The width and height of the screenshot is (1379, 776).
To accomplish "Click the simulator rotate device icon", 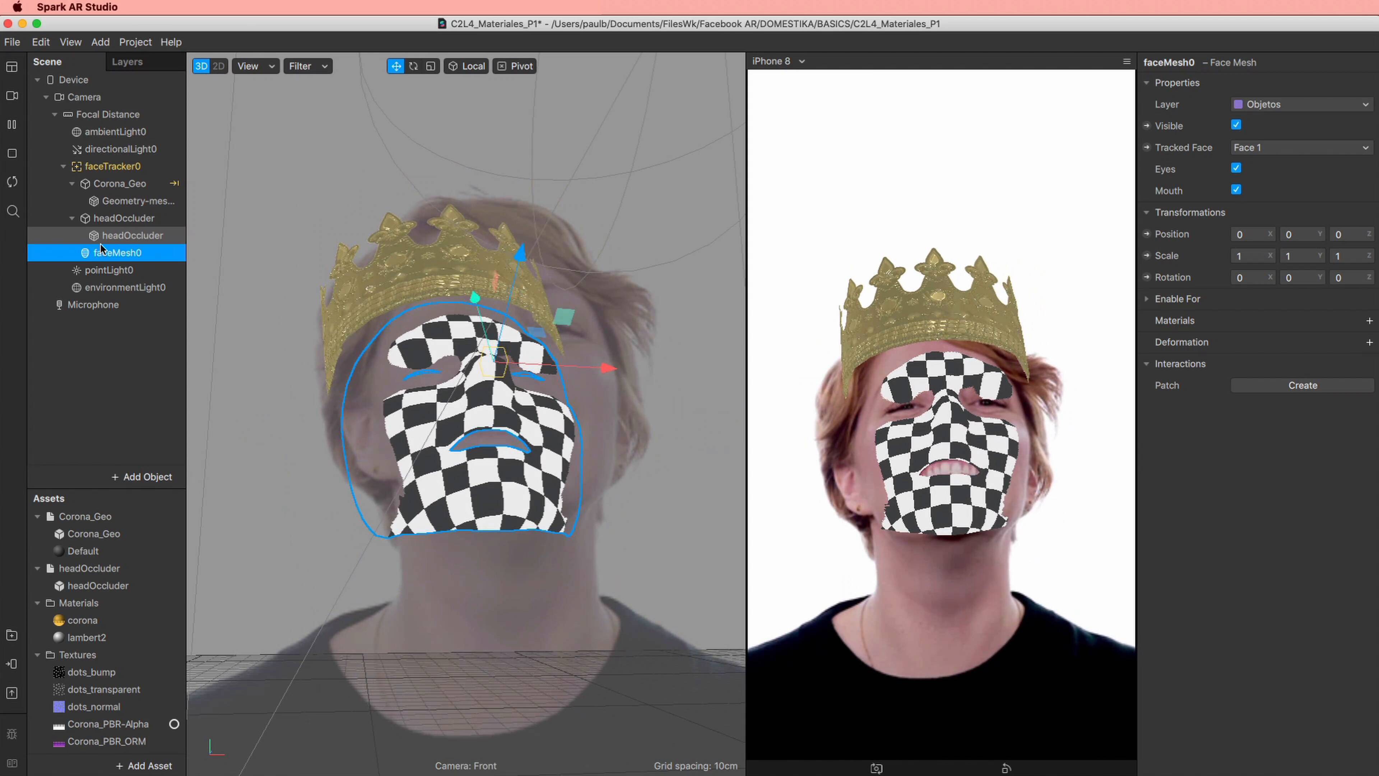I will 1006,768.
